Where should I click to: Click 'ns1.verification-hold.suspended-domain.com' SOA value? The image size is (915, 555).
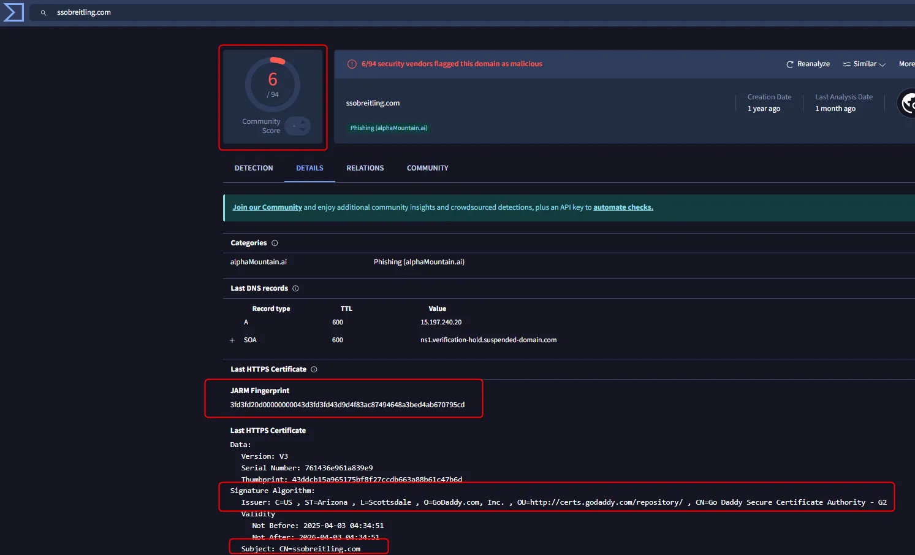(x=488, y=340)
